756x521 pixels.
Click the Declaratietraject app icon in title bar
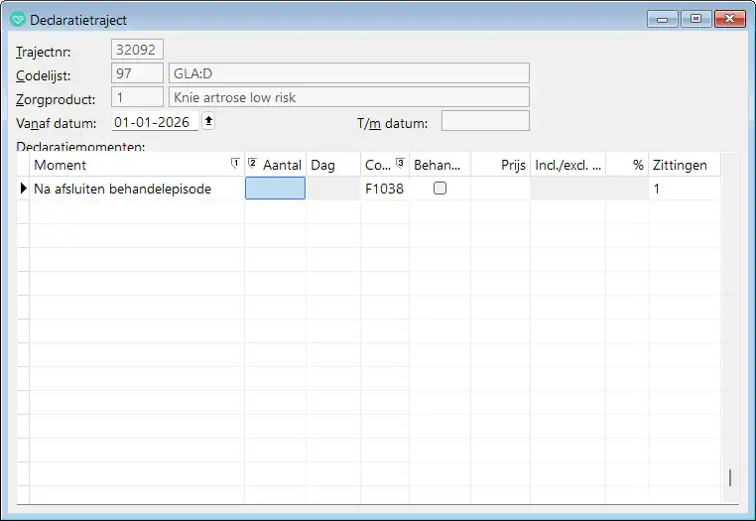17,20
